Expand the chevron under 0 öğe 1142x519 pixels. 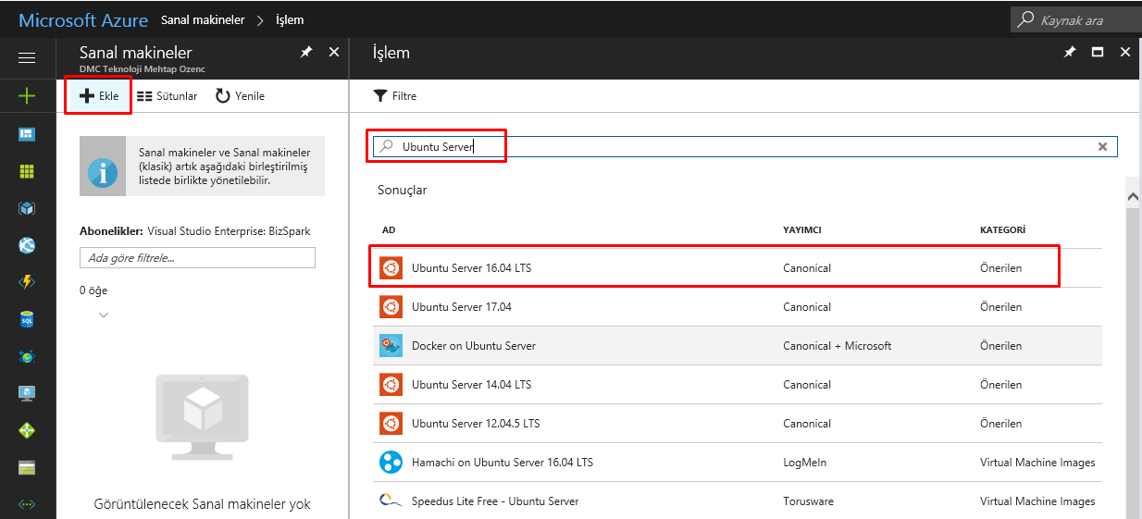[x=104, y=315]
